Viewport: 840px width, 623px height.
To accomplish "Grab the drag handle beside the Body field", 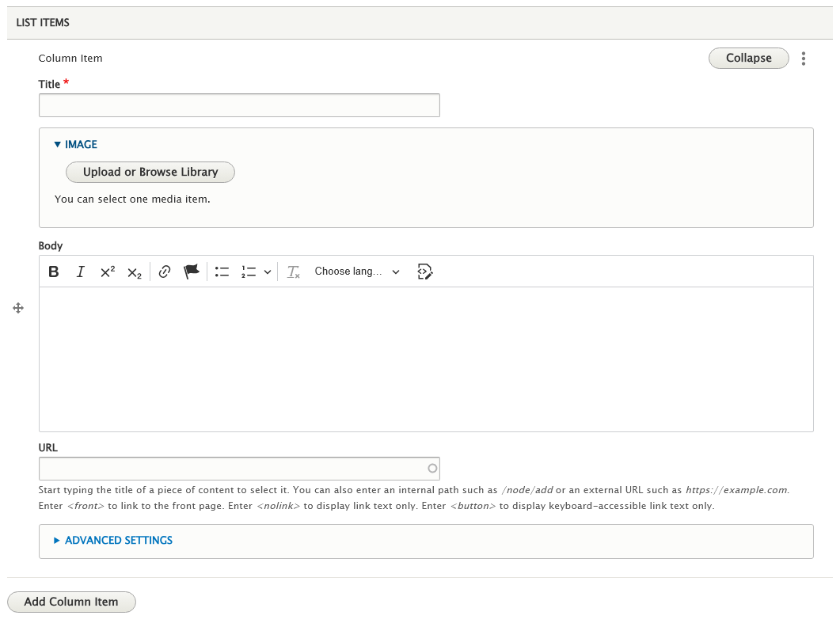I will tap(17, 308).
